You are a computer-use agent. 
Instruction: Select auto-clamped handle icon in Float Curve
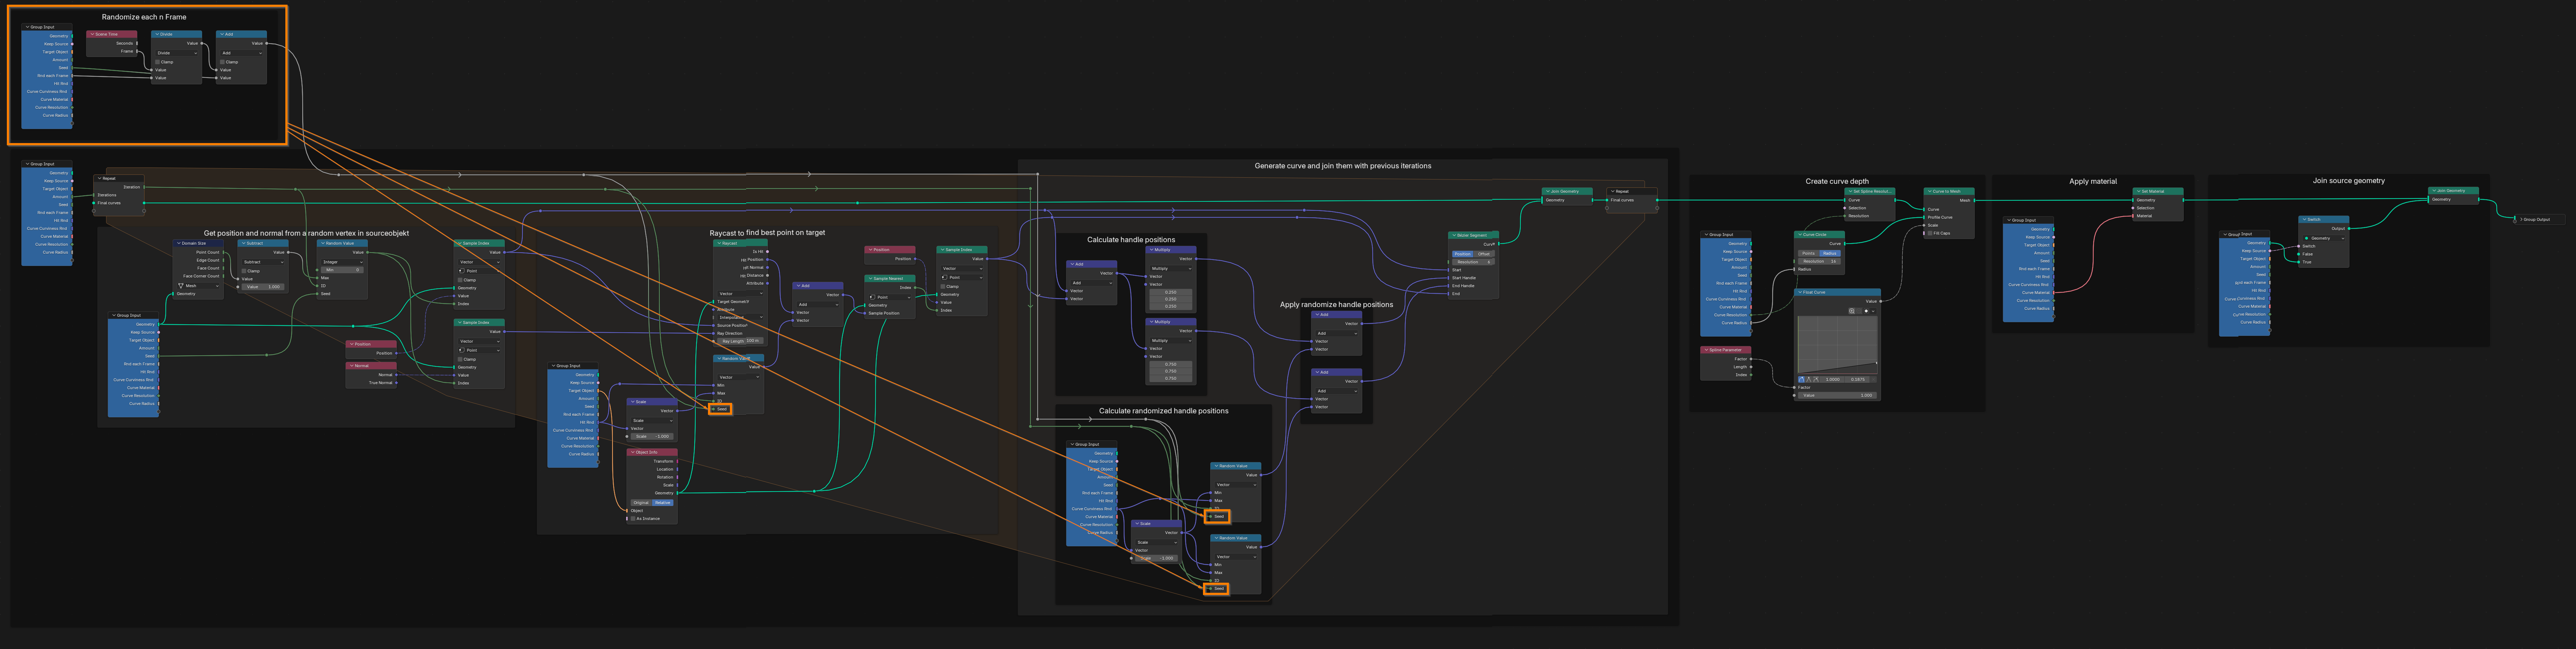(x=1816, y=380)
